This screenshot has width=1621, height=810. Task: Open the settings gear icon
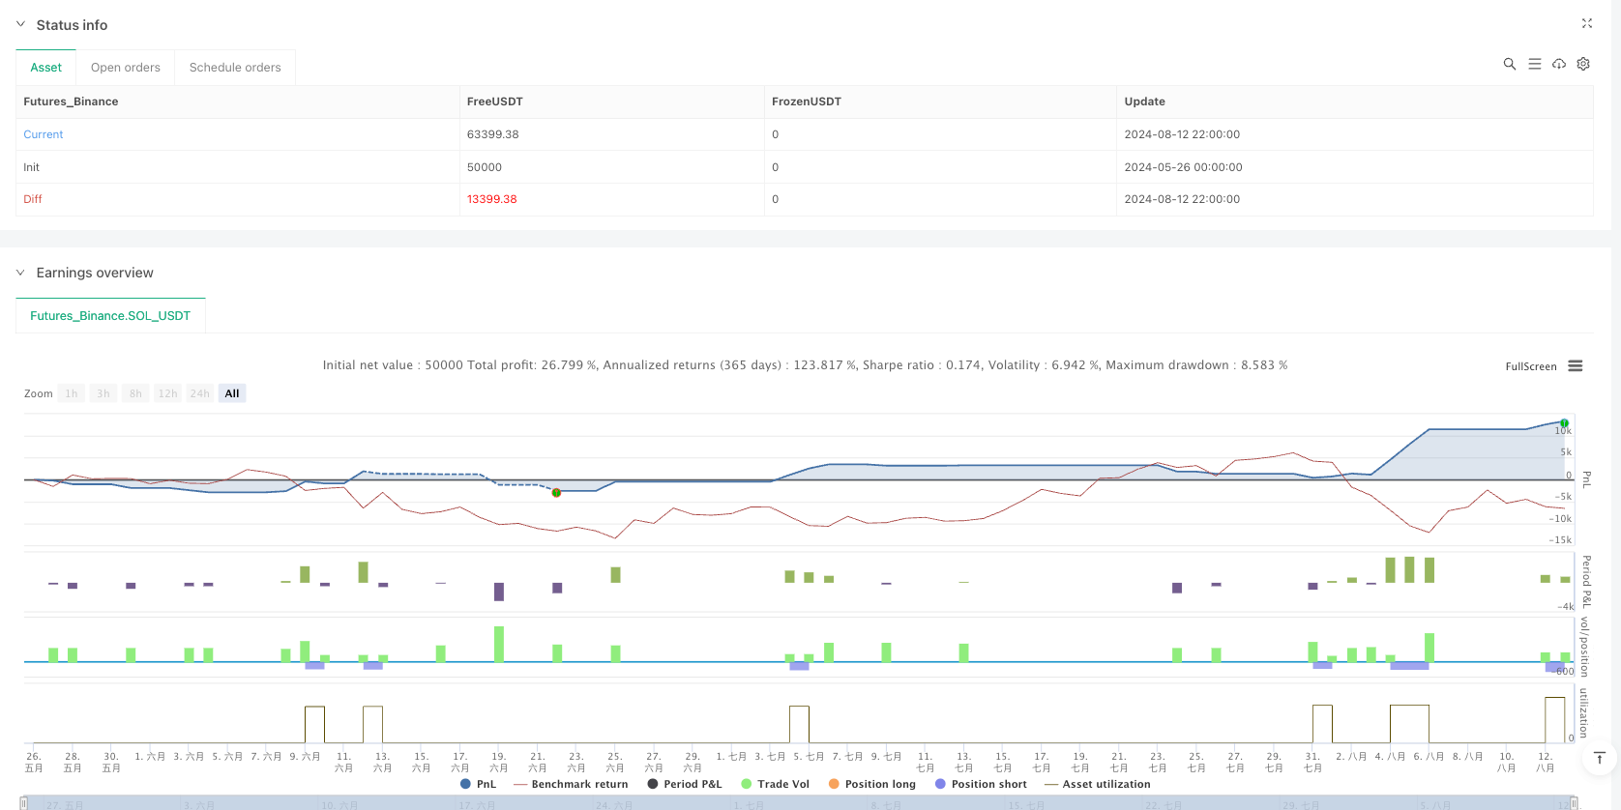[1583, 64]
